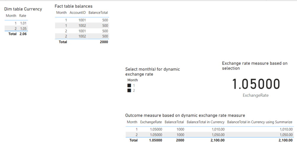Click the 1.05000 total in outcome table

click(x=155, y=140)
